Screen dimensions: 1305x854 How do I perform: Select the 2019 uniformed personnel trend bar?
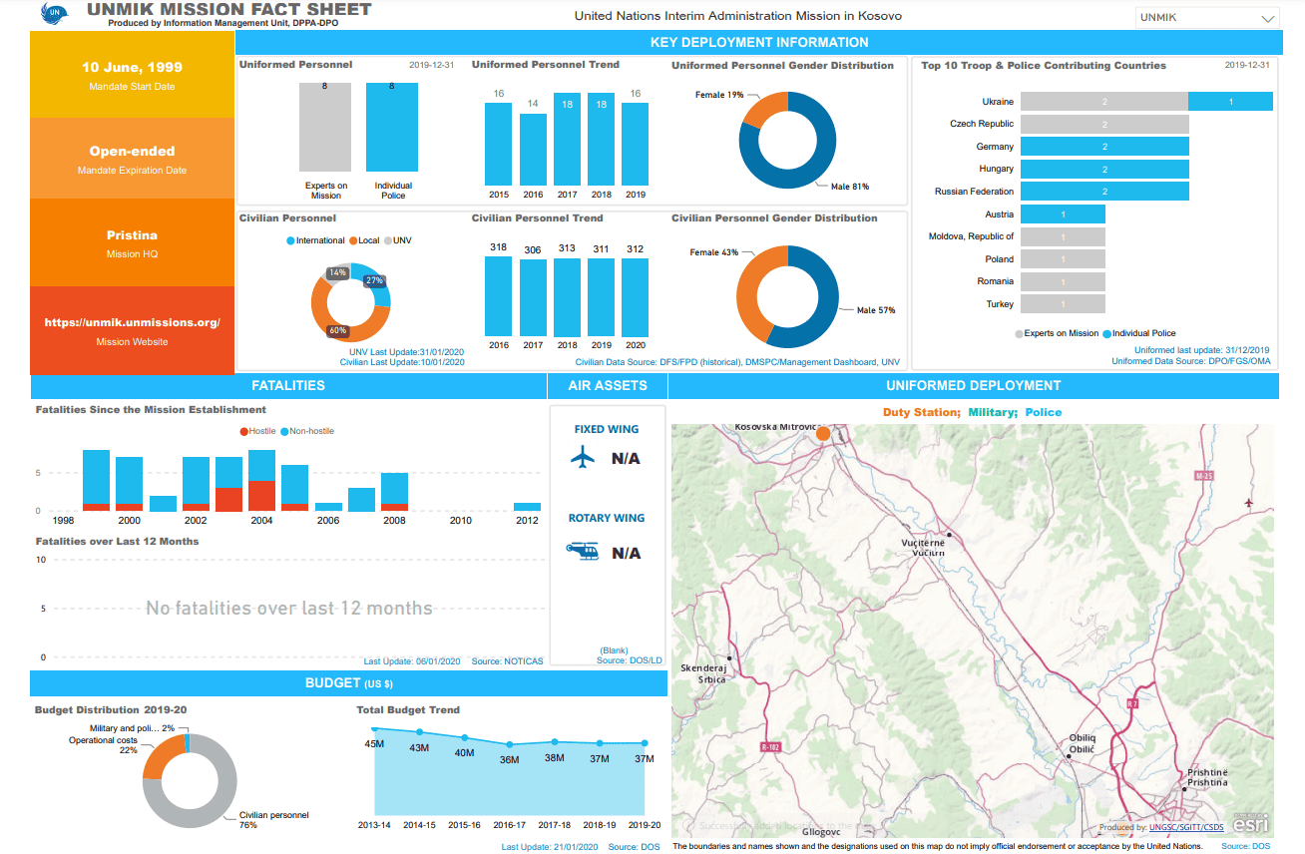(x=635, y=145)
